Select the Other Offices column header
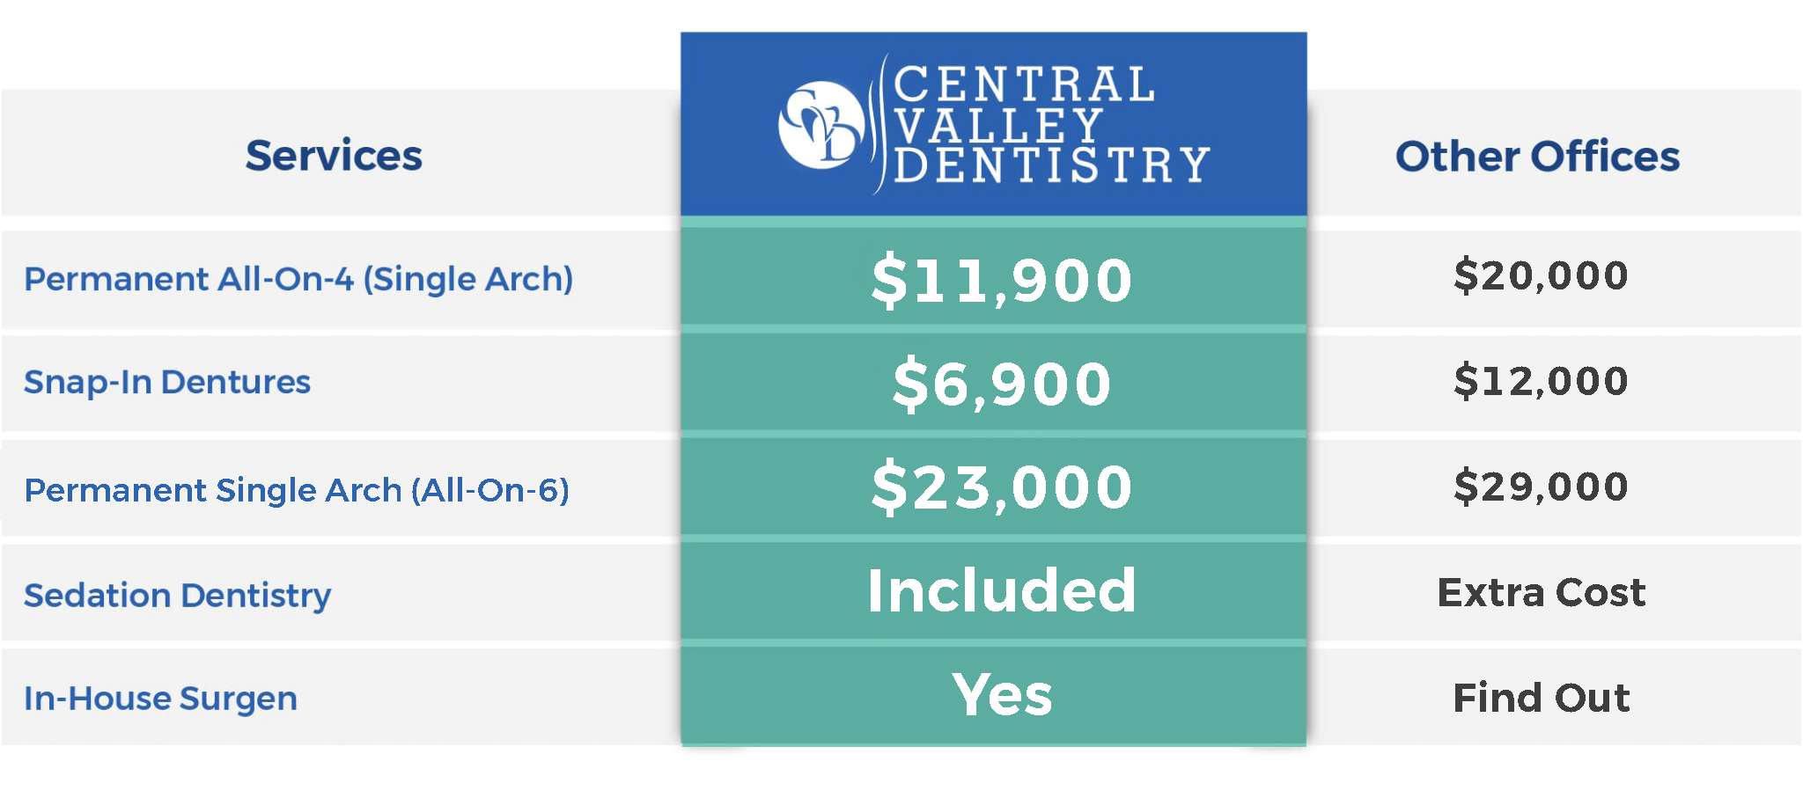This screenshot has height=798, width=1803. pos(1537,157)
